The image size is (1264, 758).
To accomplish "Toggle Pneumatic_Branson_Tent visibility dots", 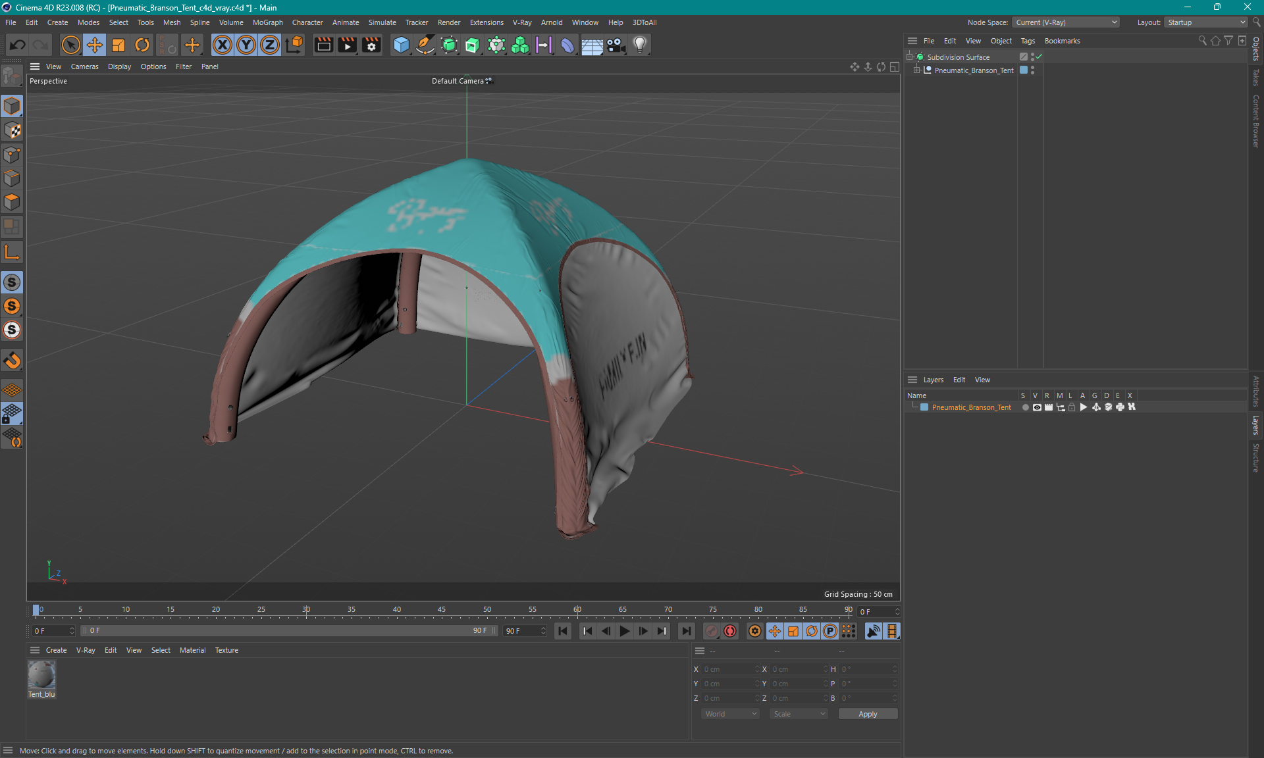I will tap(1032, 70).
